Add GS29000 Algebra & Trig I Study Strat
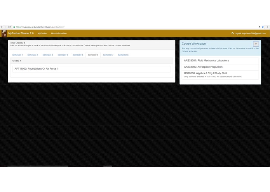 click(220, 75)
